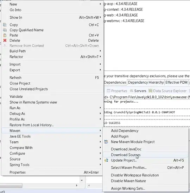Expand the Build Path submenu arrow
The height and width of the screenshot is (193, 190).
(100, 51)
